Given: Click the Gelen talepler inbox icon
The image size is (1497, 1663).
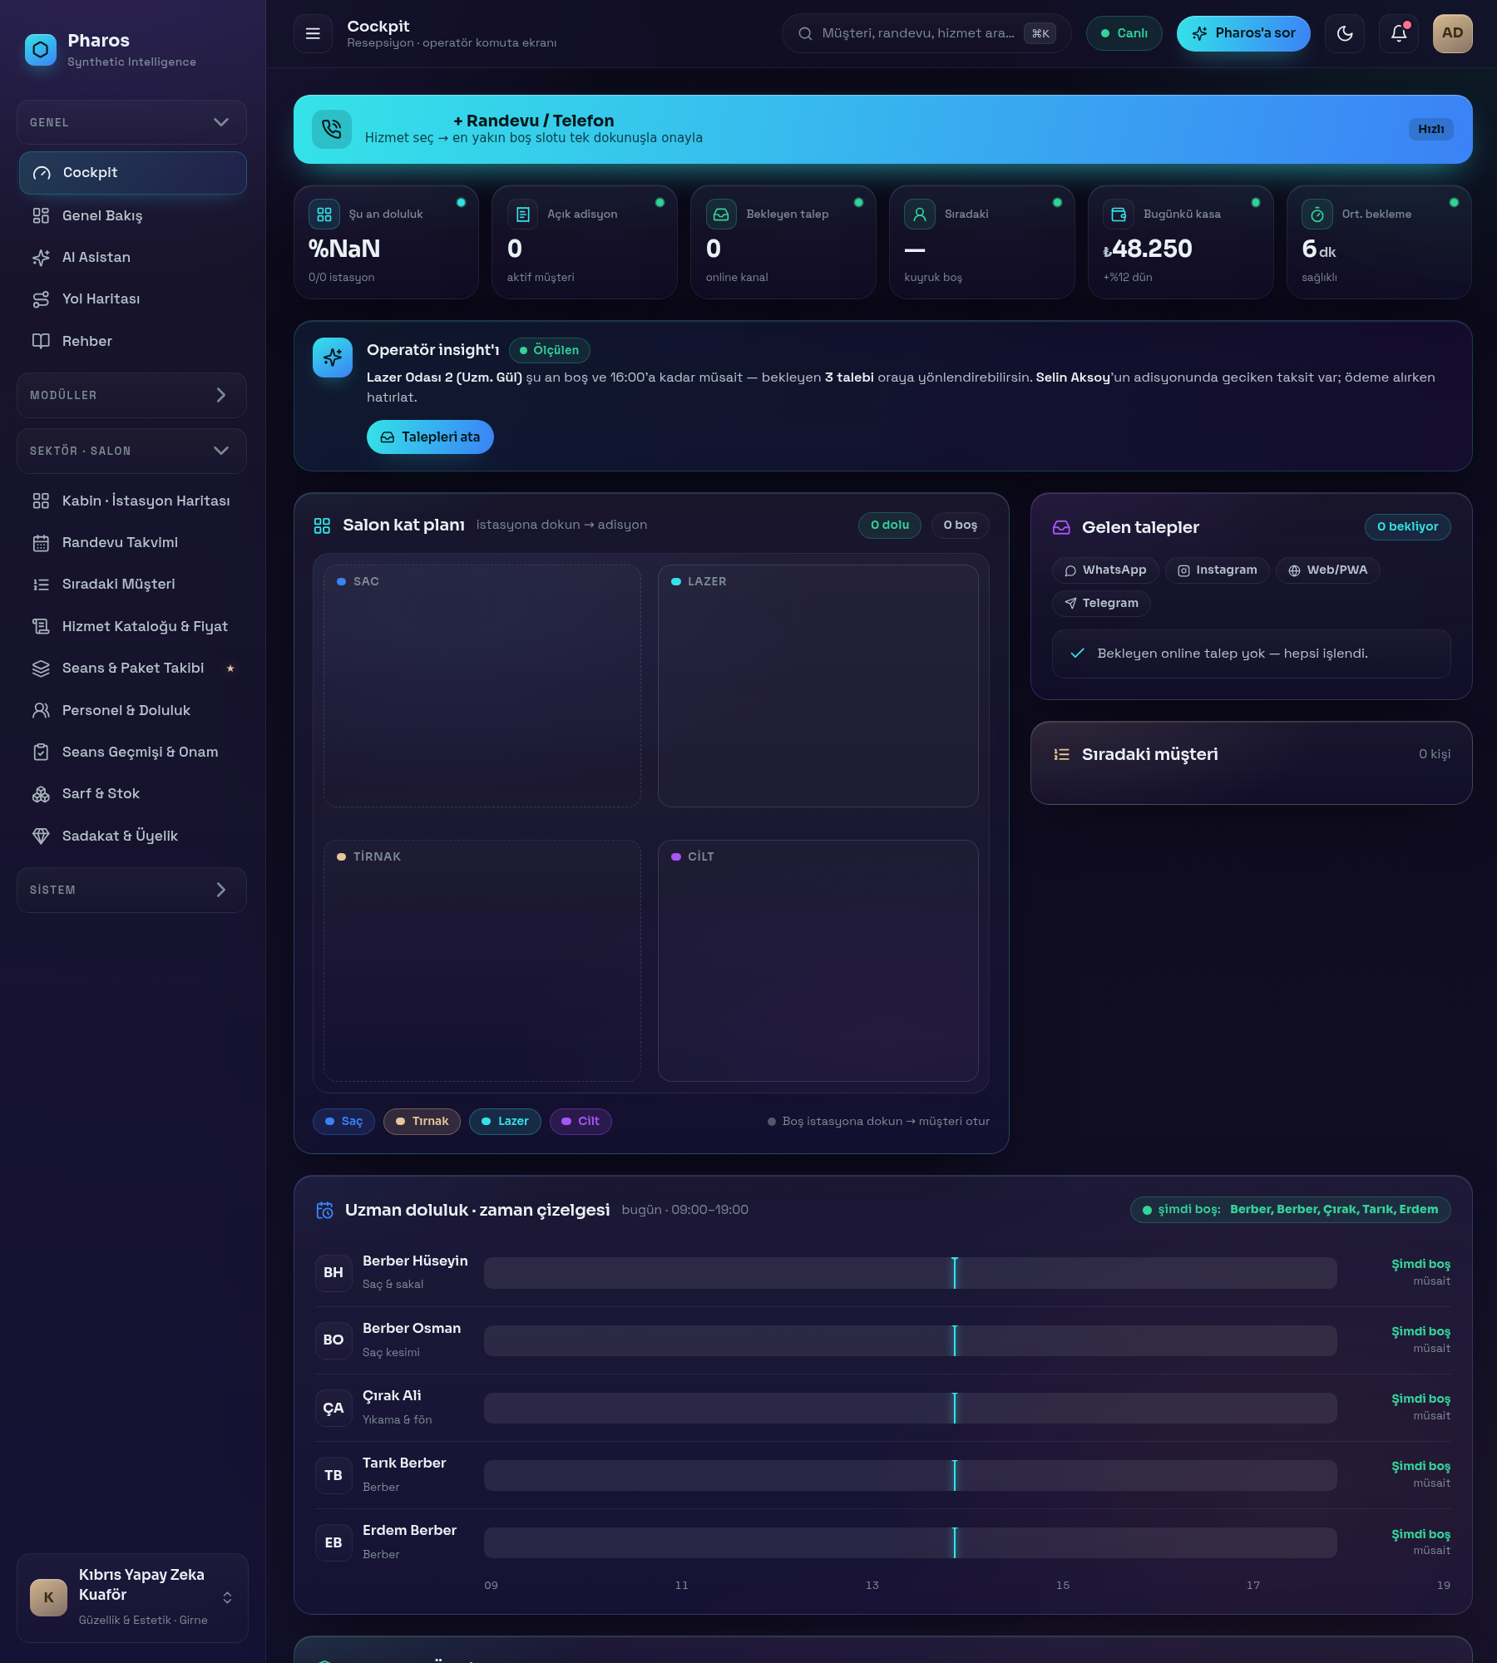Looking at the screenshot, I should coord(1061,527).
